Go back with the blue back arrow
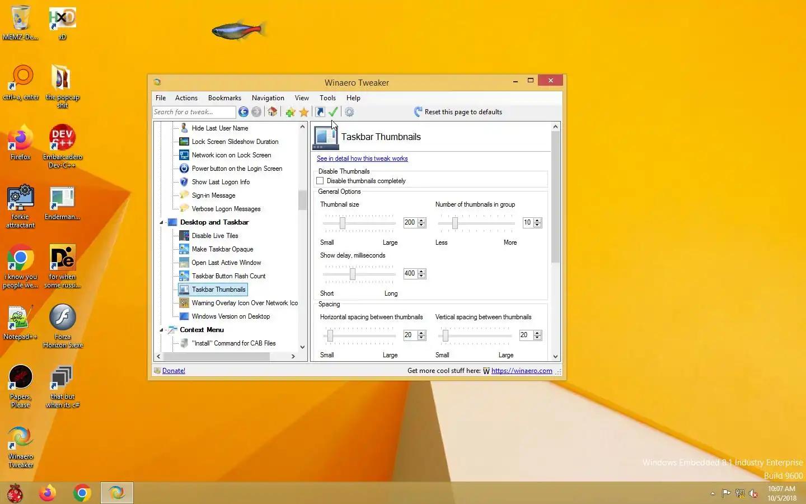The image size is (806, 504). pos(243,112)
